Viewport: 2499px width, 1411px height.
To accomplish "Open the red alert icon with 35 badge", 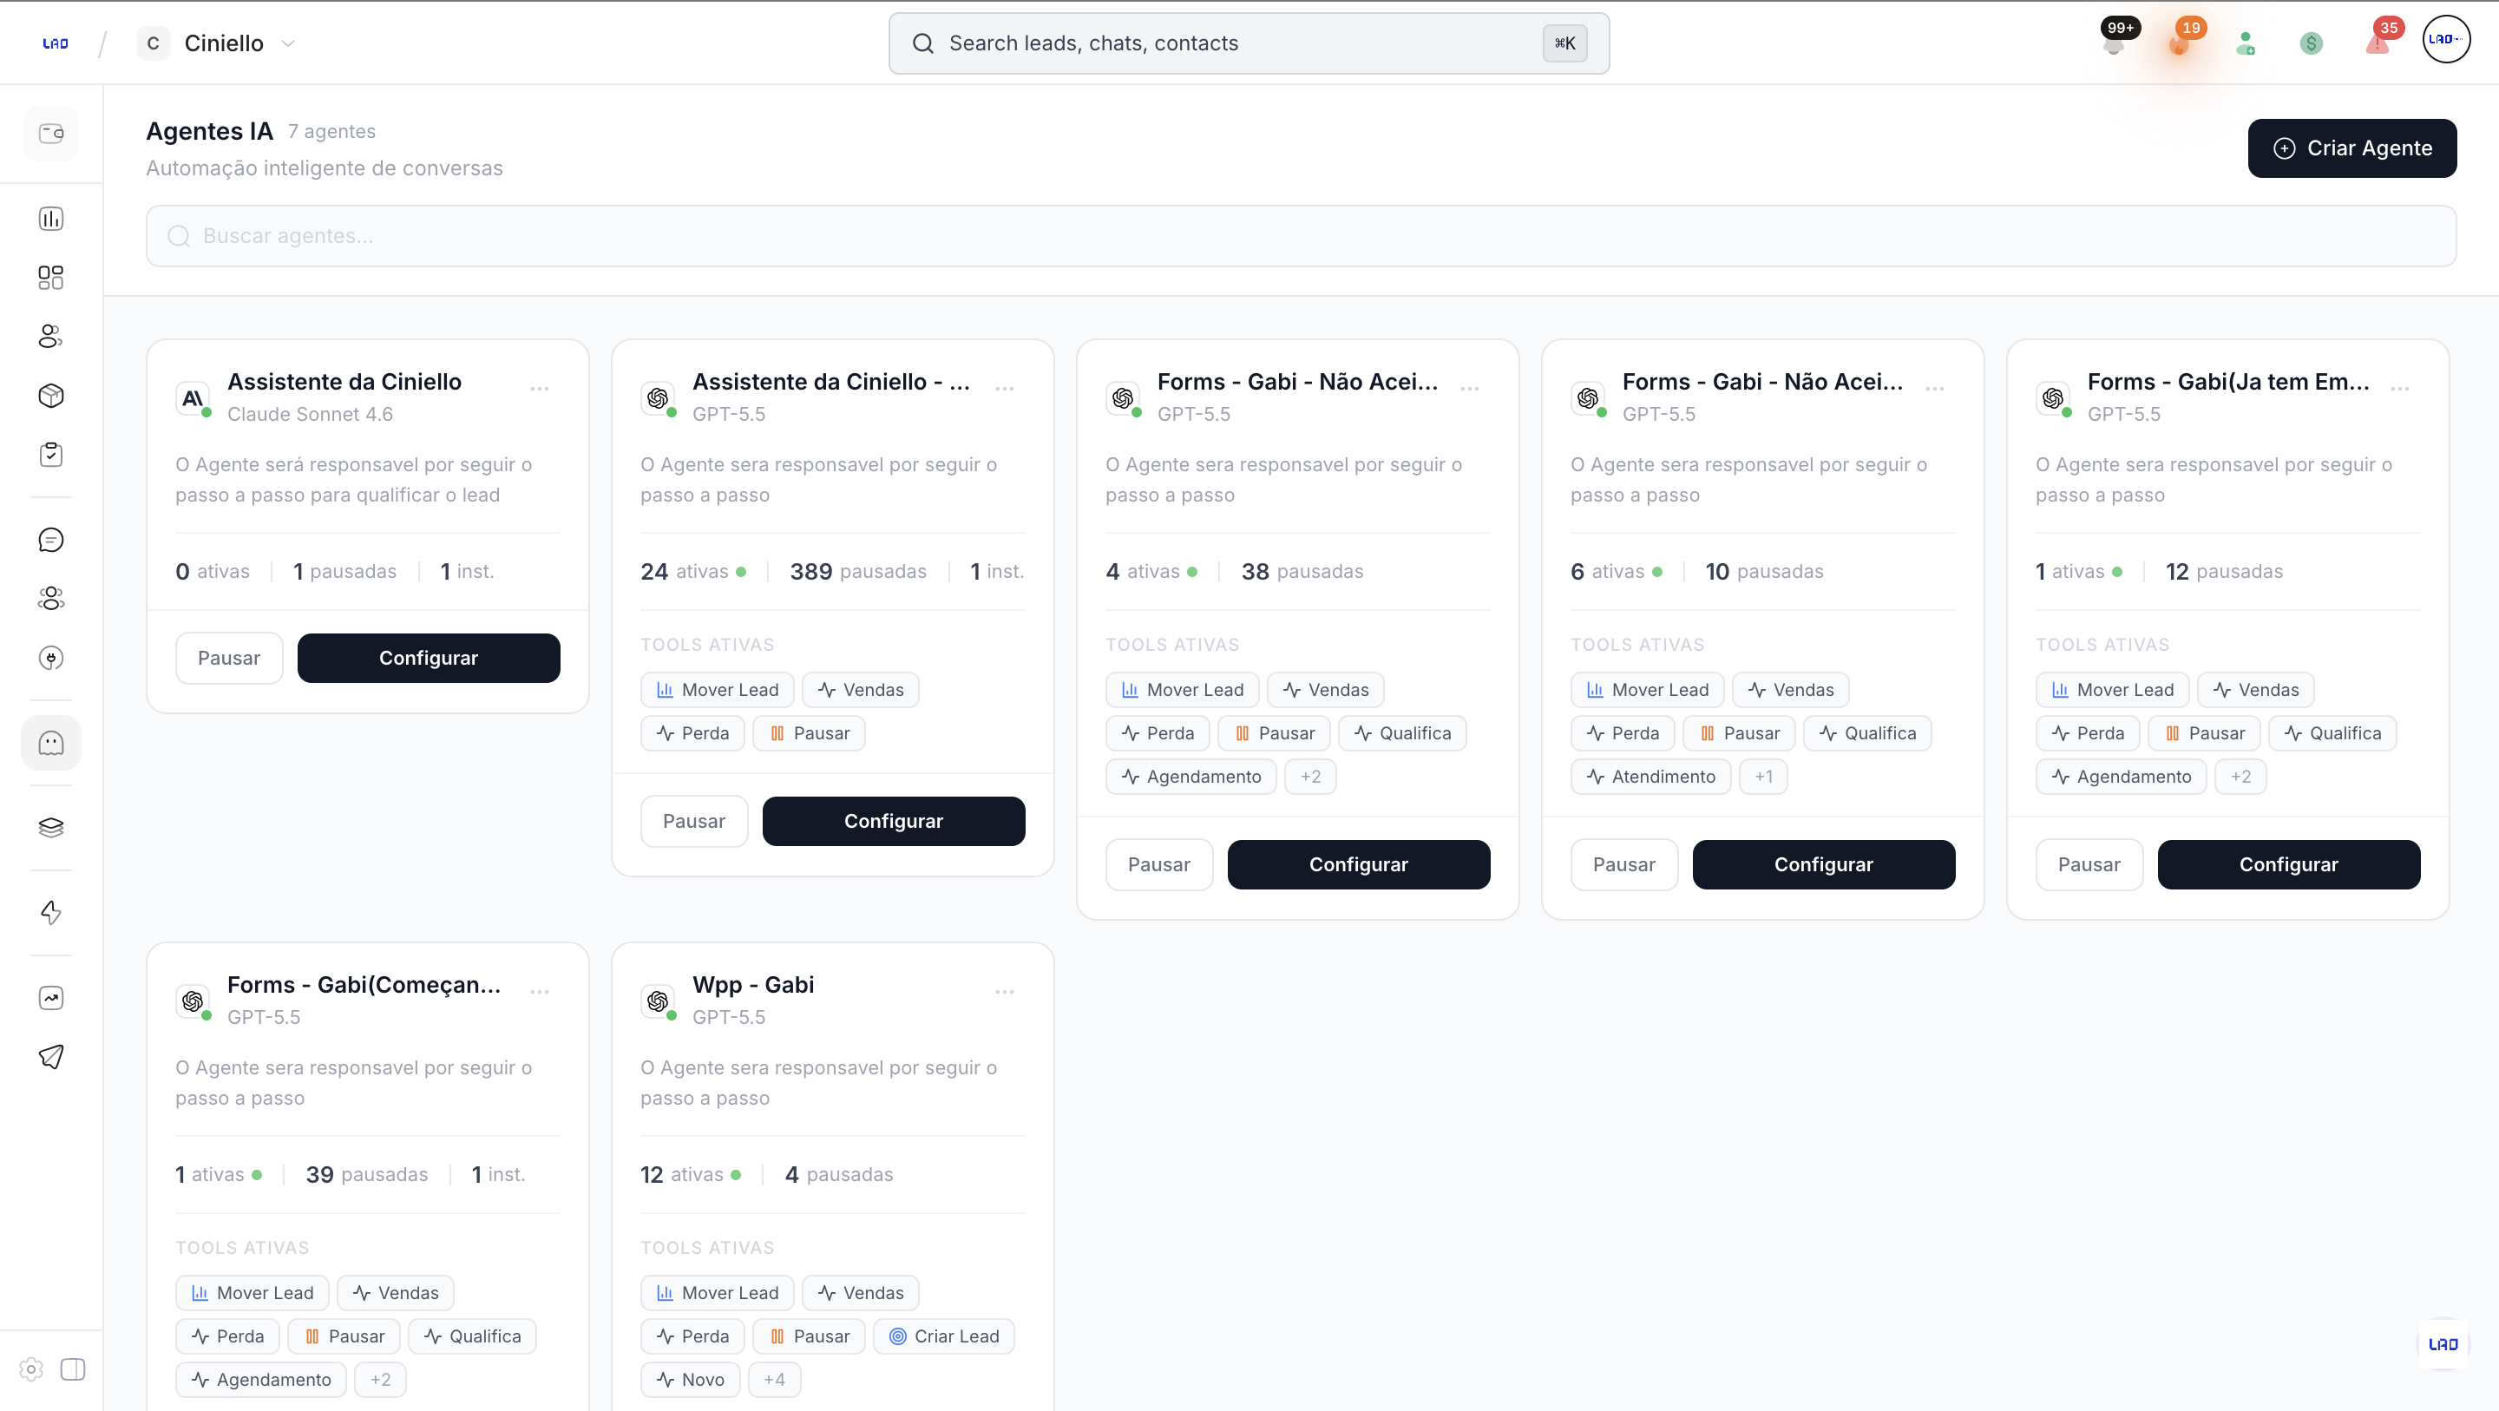I will tap(2378, 42).
